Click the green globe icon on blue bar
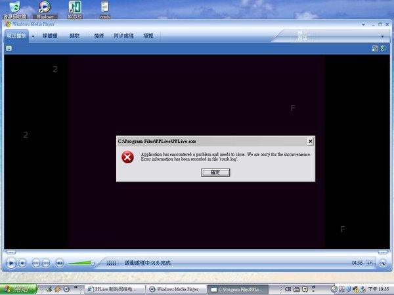The image size is (394, 295). [x=383, y=48]
